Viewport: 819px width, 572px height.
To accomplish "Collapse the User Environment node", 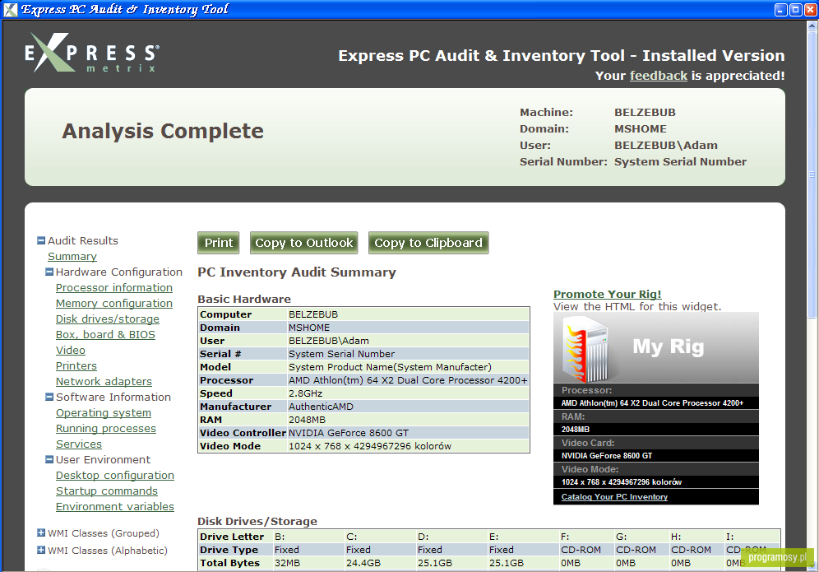I will 49,459.
